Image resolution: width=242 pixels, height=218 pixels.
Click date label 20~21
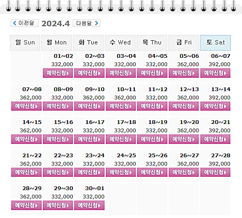point(220,122)
